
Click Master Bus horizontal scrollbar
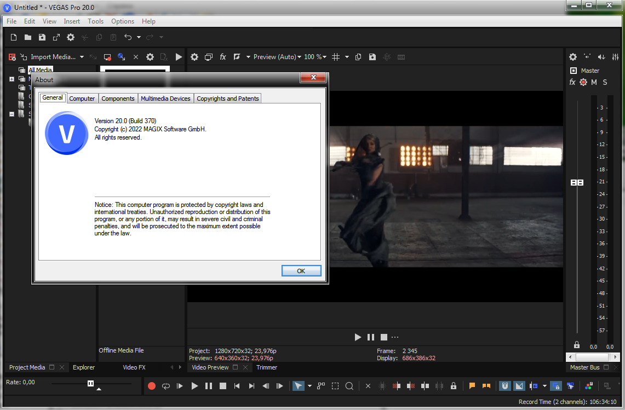tap(593, 357)
